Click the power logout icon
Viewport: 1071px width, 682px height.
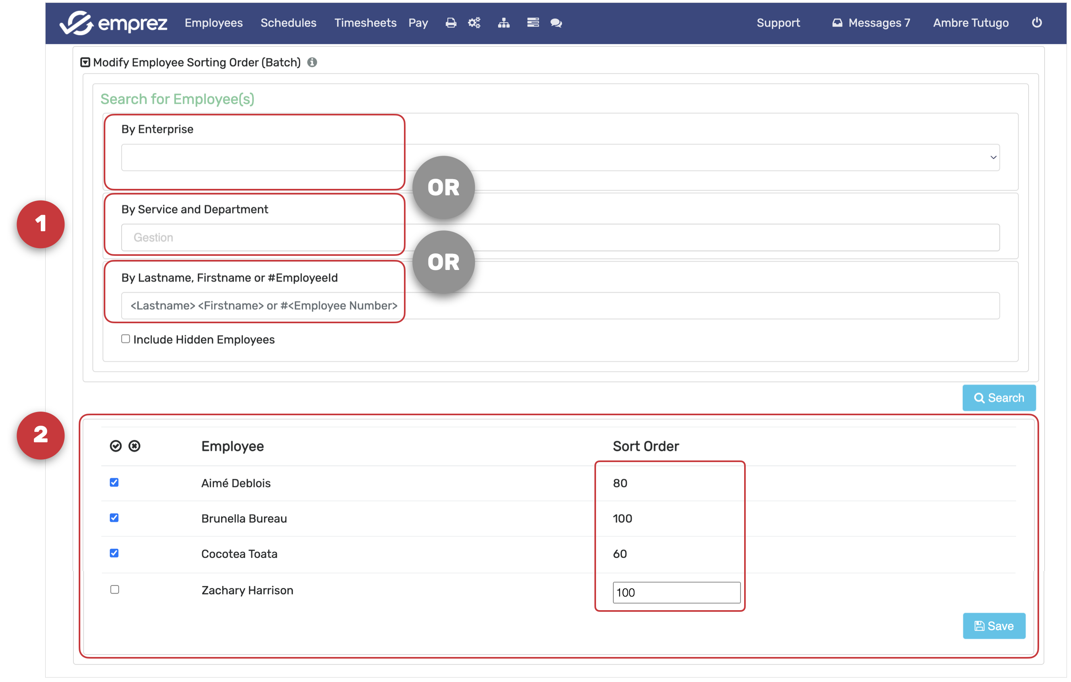(1036, 23)
